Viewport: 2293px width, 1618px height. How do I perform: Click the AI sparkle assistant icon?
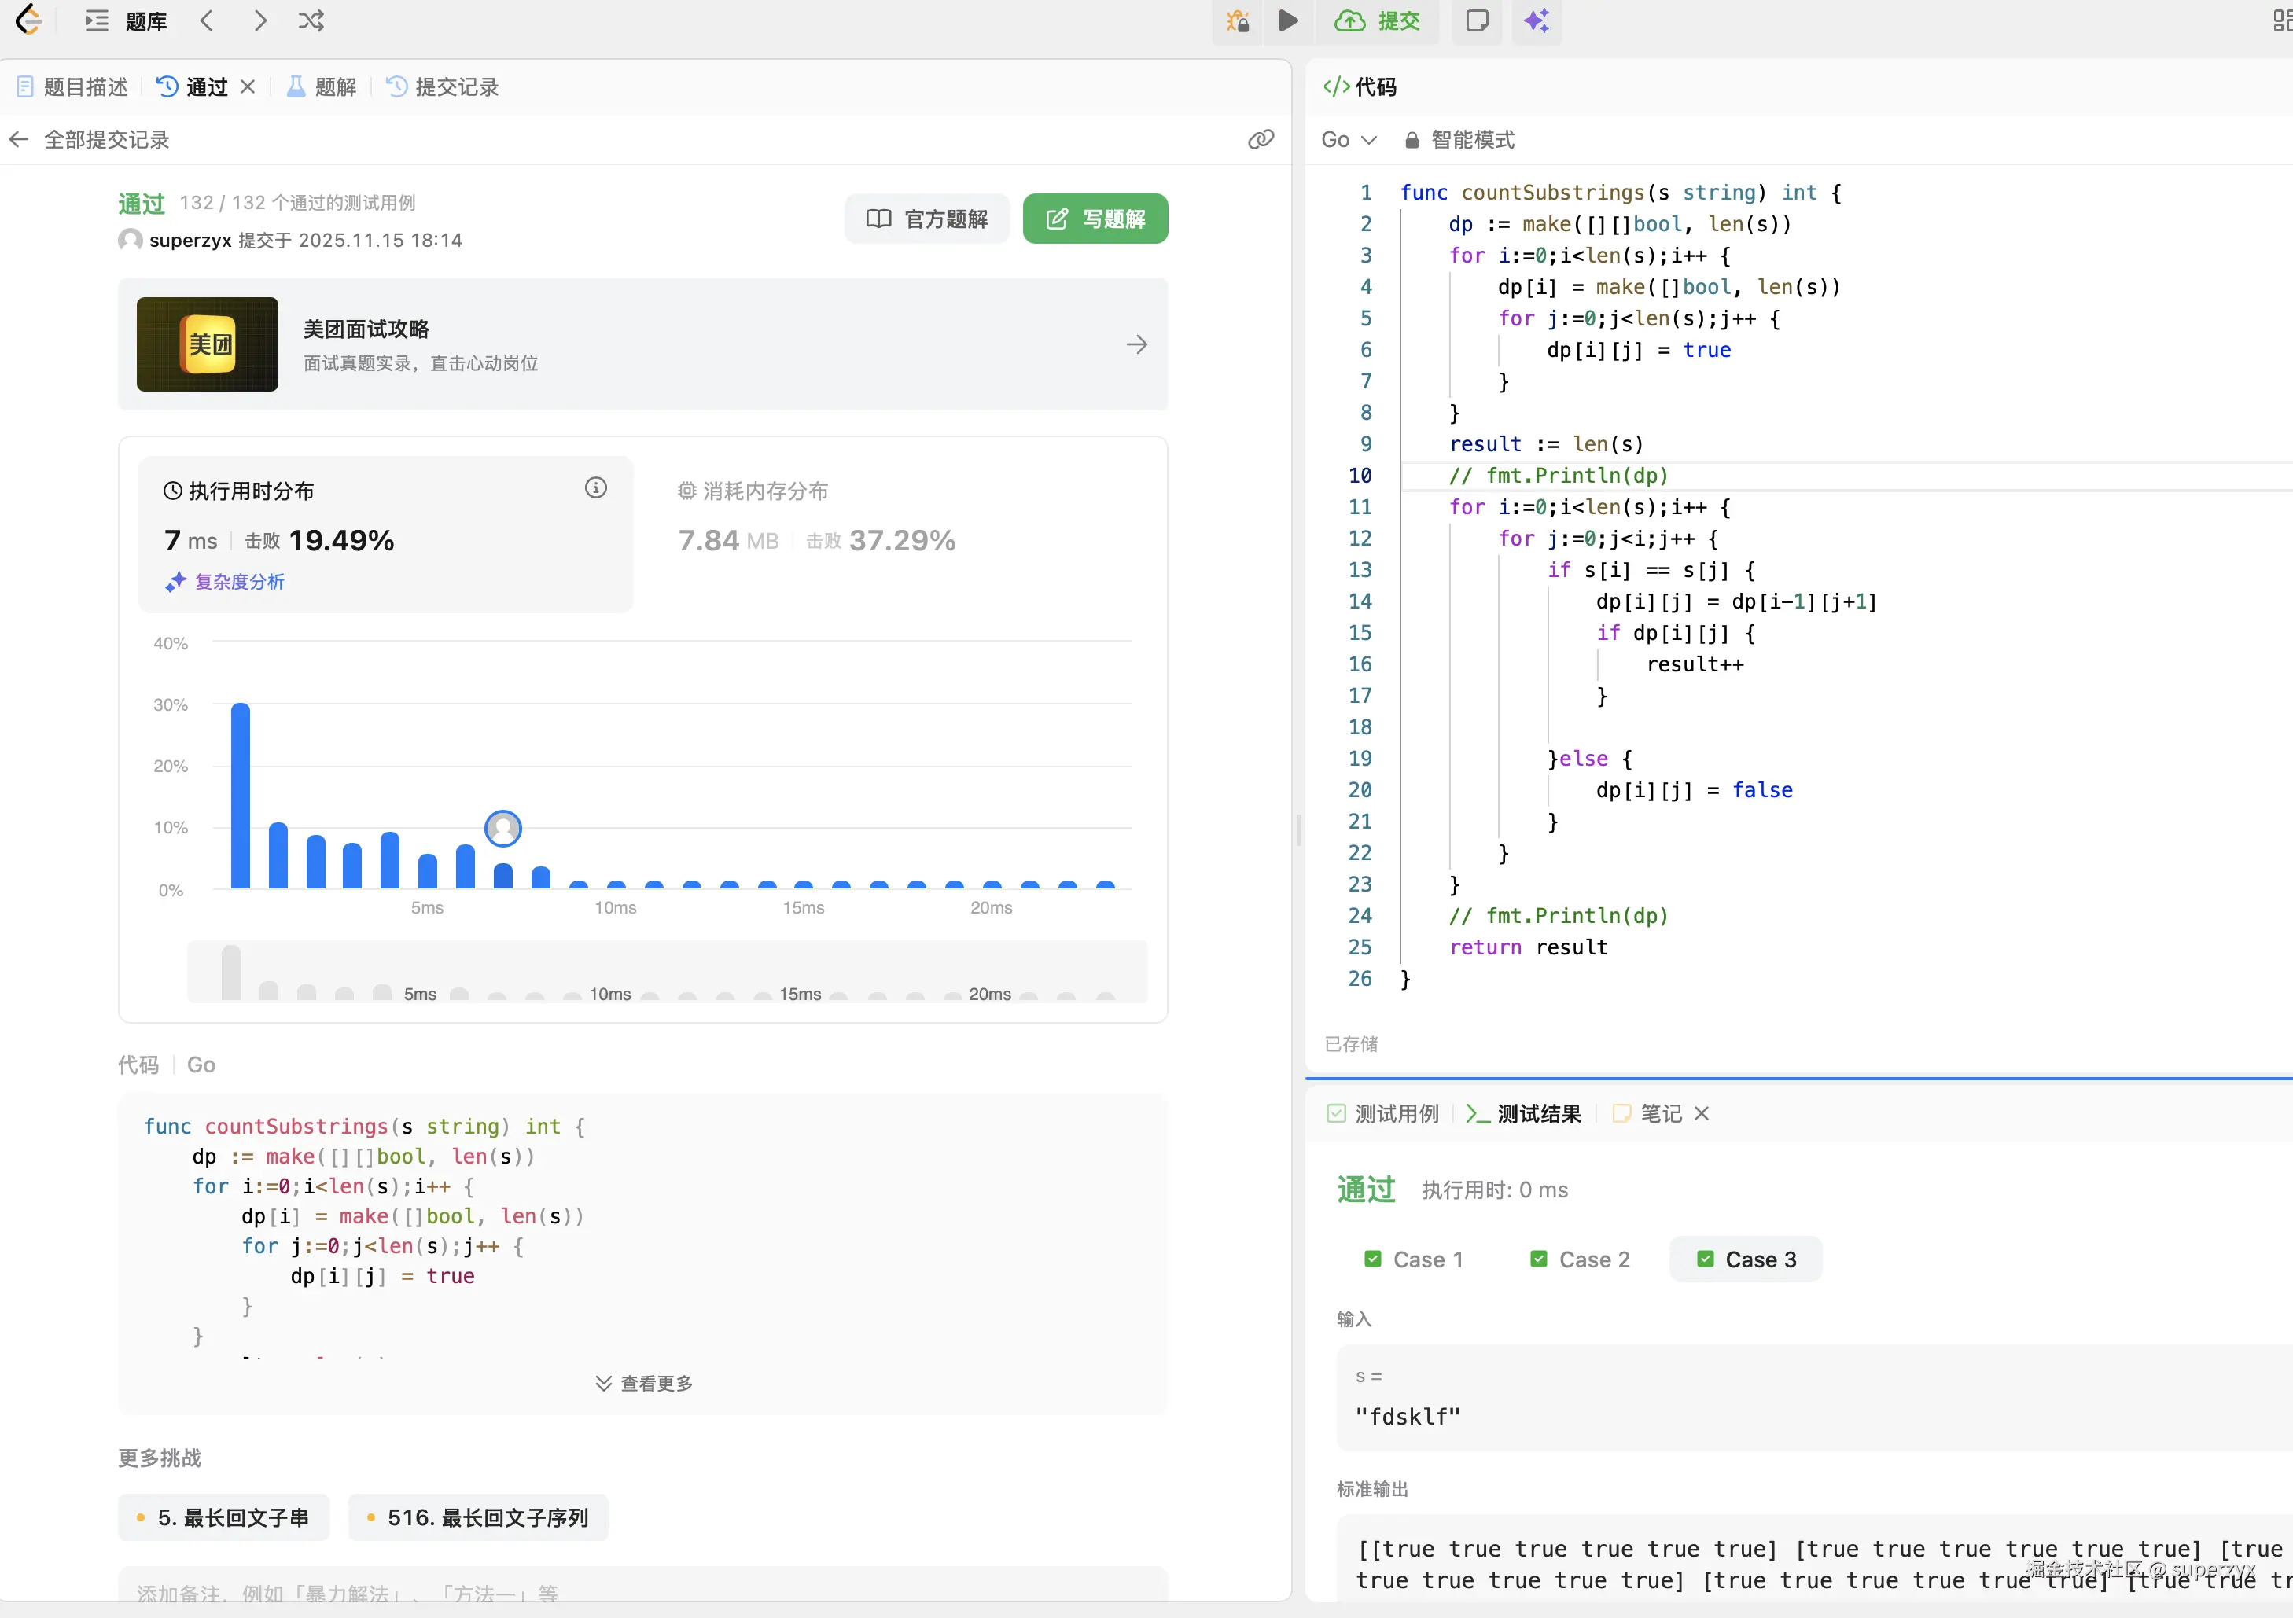click(1536, 21)
